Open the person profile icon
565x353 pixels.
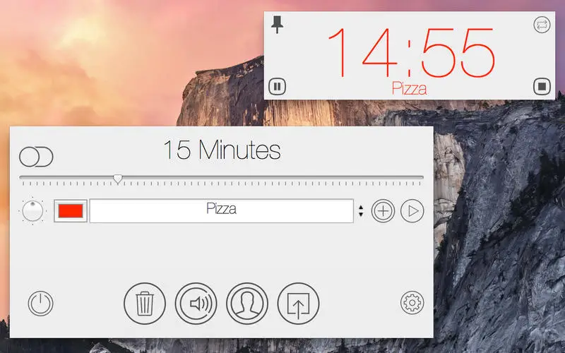coord(246,304)
